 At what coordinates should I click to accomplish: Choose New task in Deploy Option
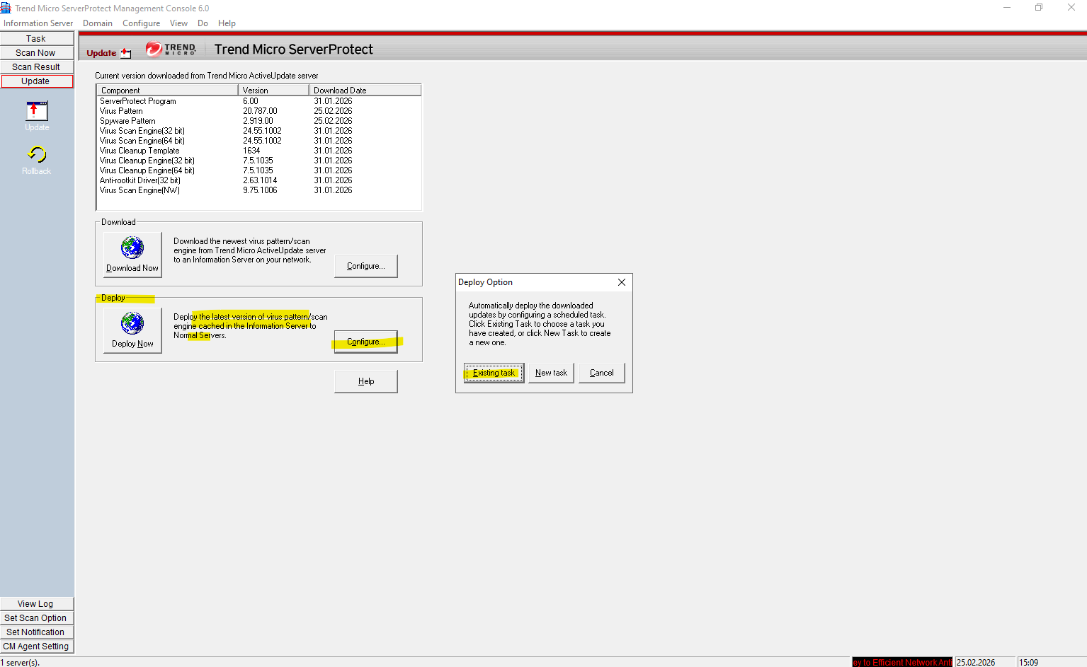(x=551, y=373)
